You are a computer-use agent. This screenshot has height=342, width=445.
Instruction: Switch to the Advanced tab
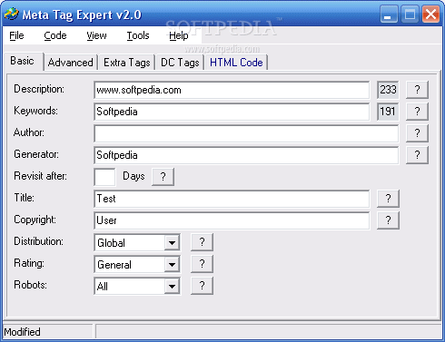(70, 63)
